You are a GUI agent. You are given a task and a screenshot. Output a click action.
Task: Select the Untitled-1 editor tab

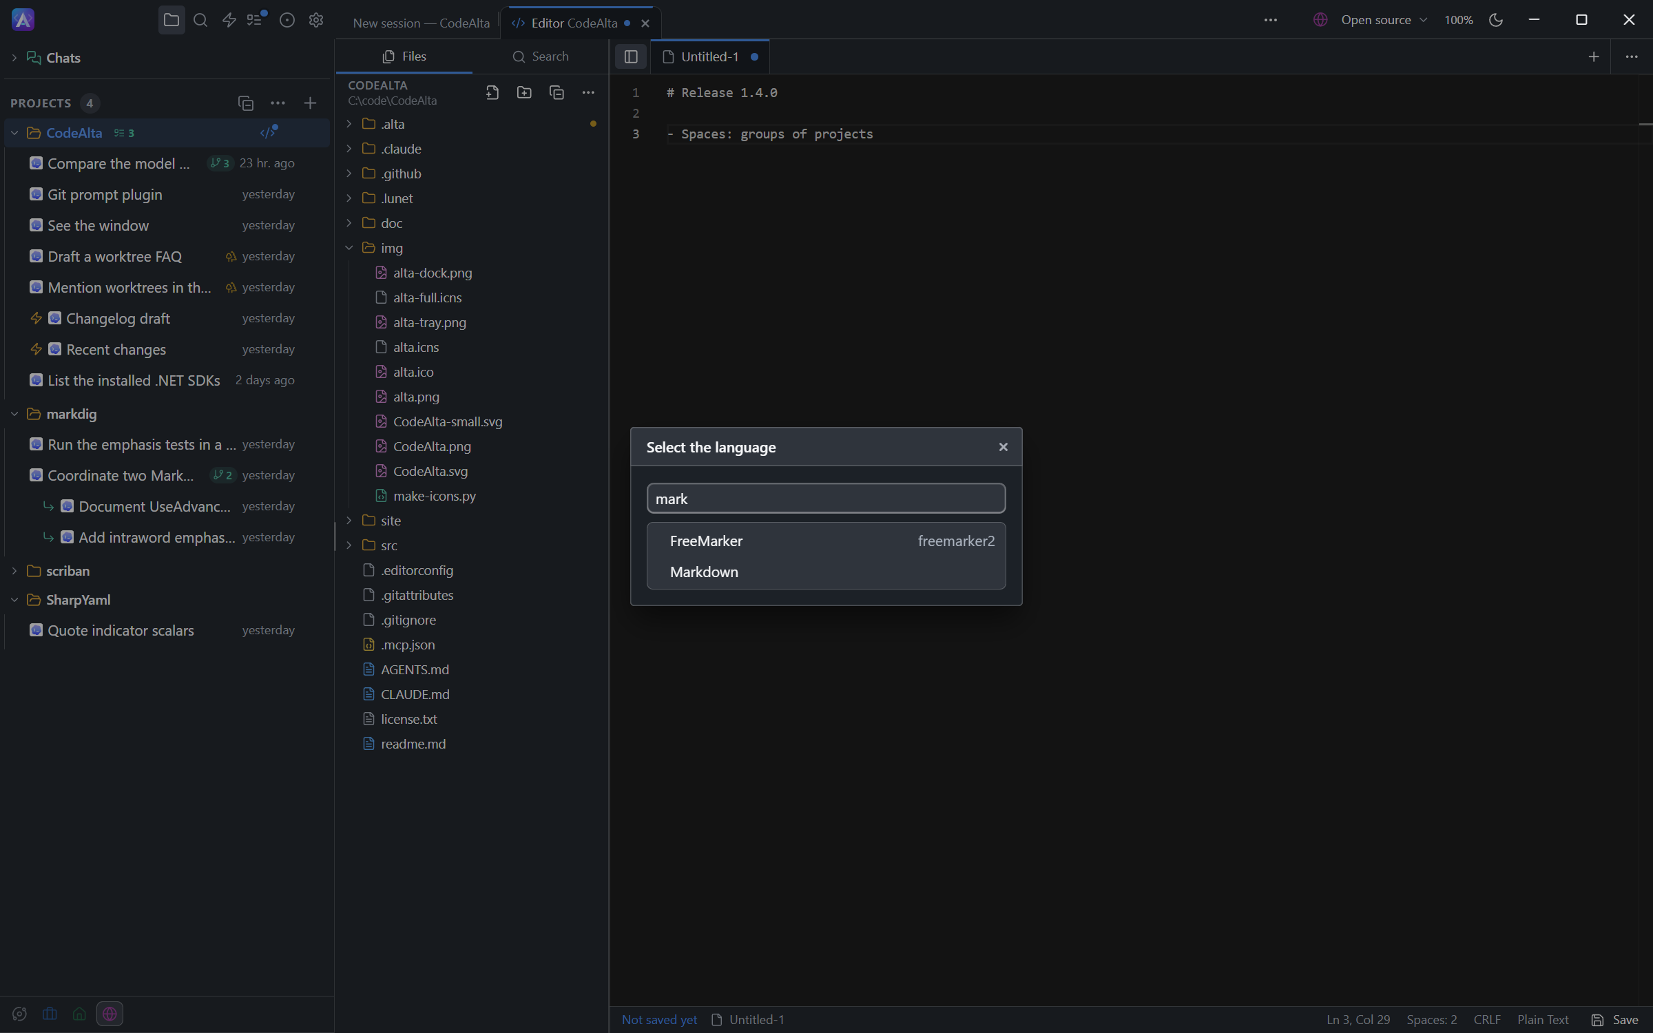click(709, 56)
